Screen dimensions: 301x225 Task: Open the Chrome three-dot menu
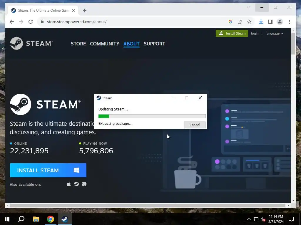(289, 22)
